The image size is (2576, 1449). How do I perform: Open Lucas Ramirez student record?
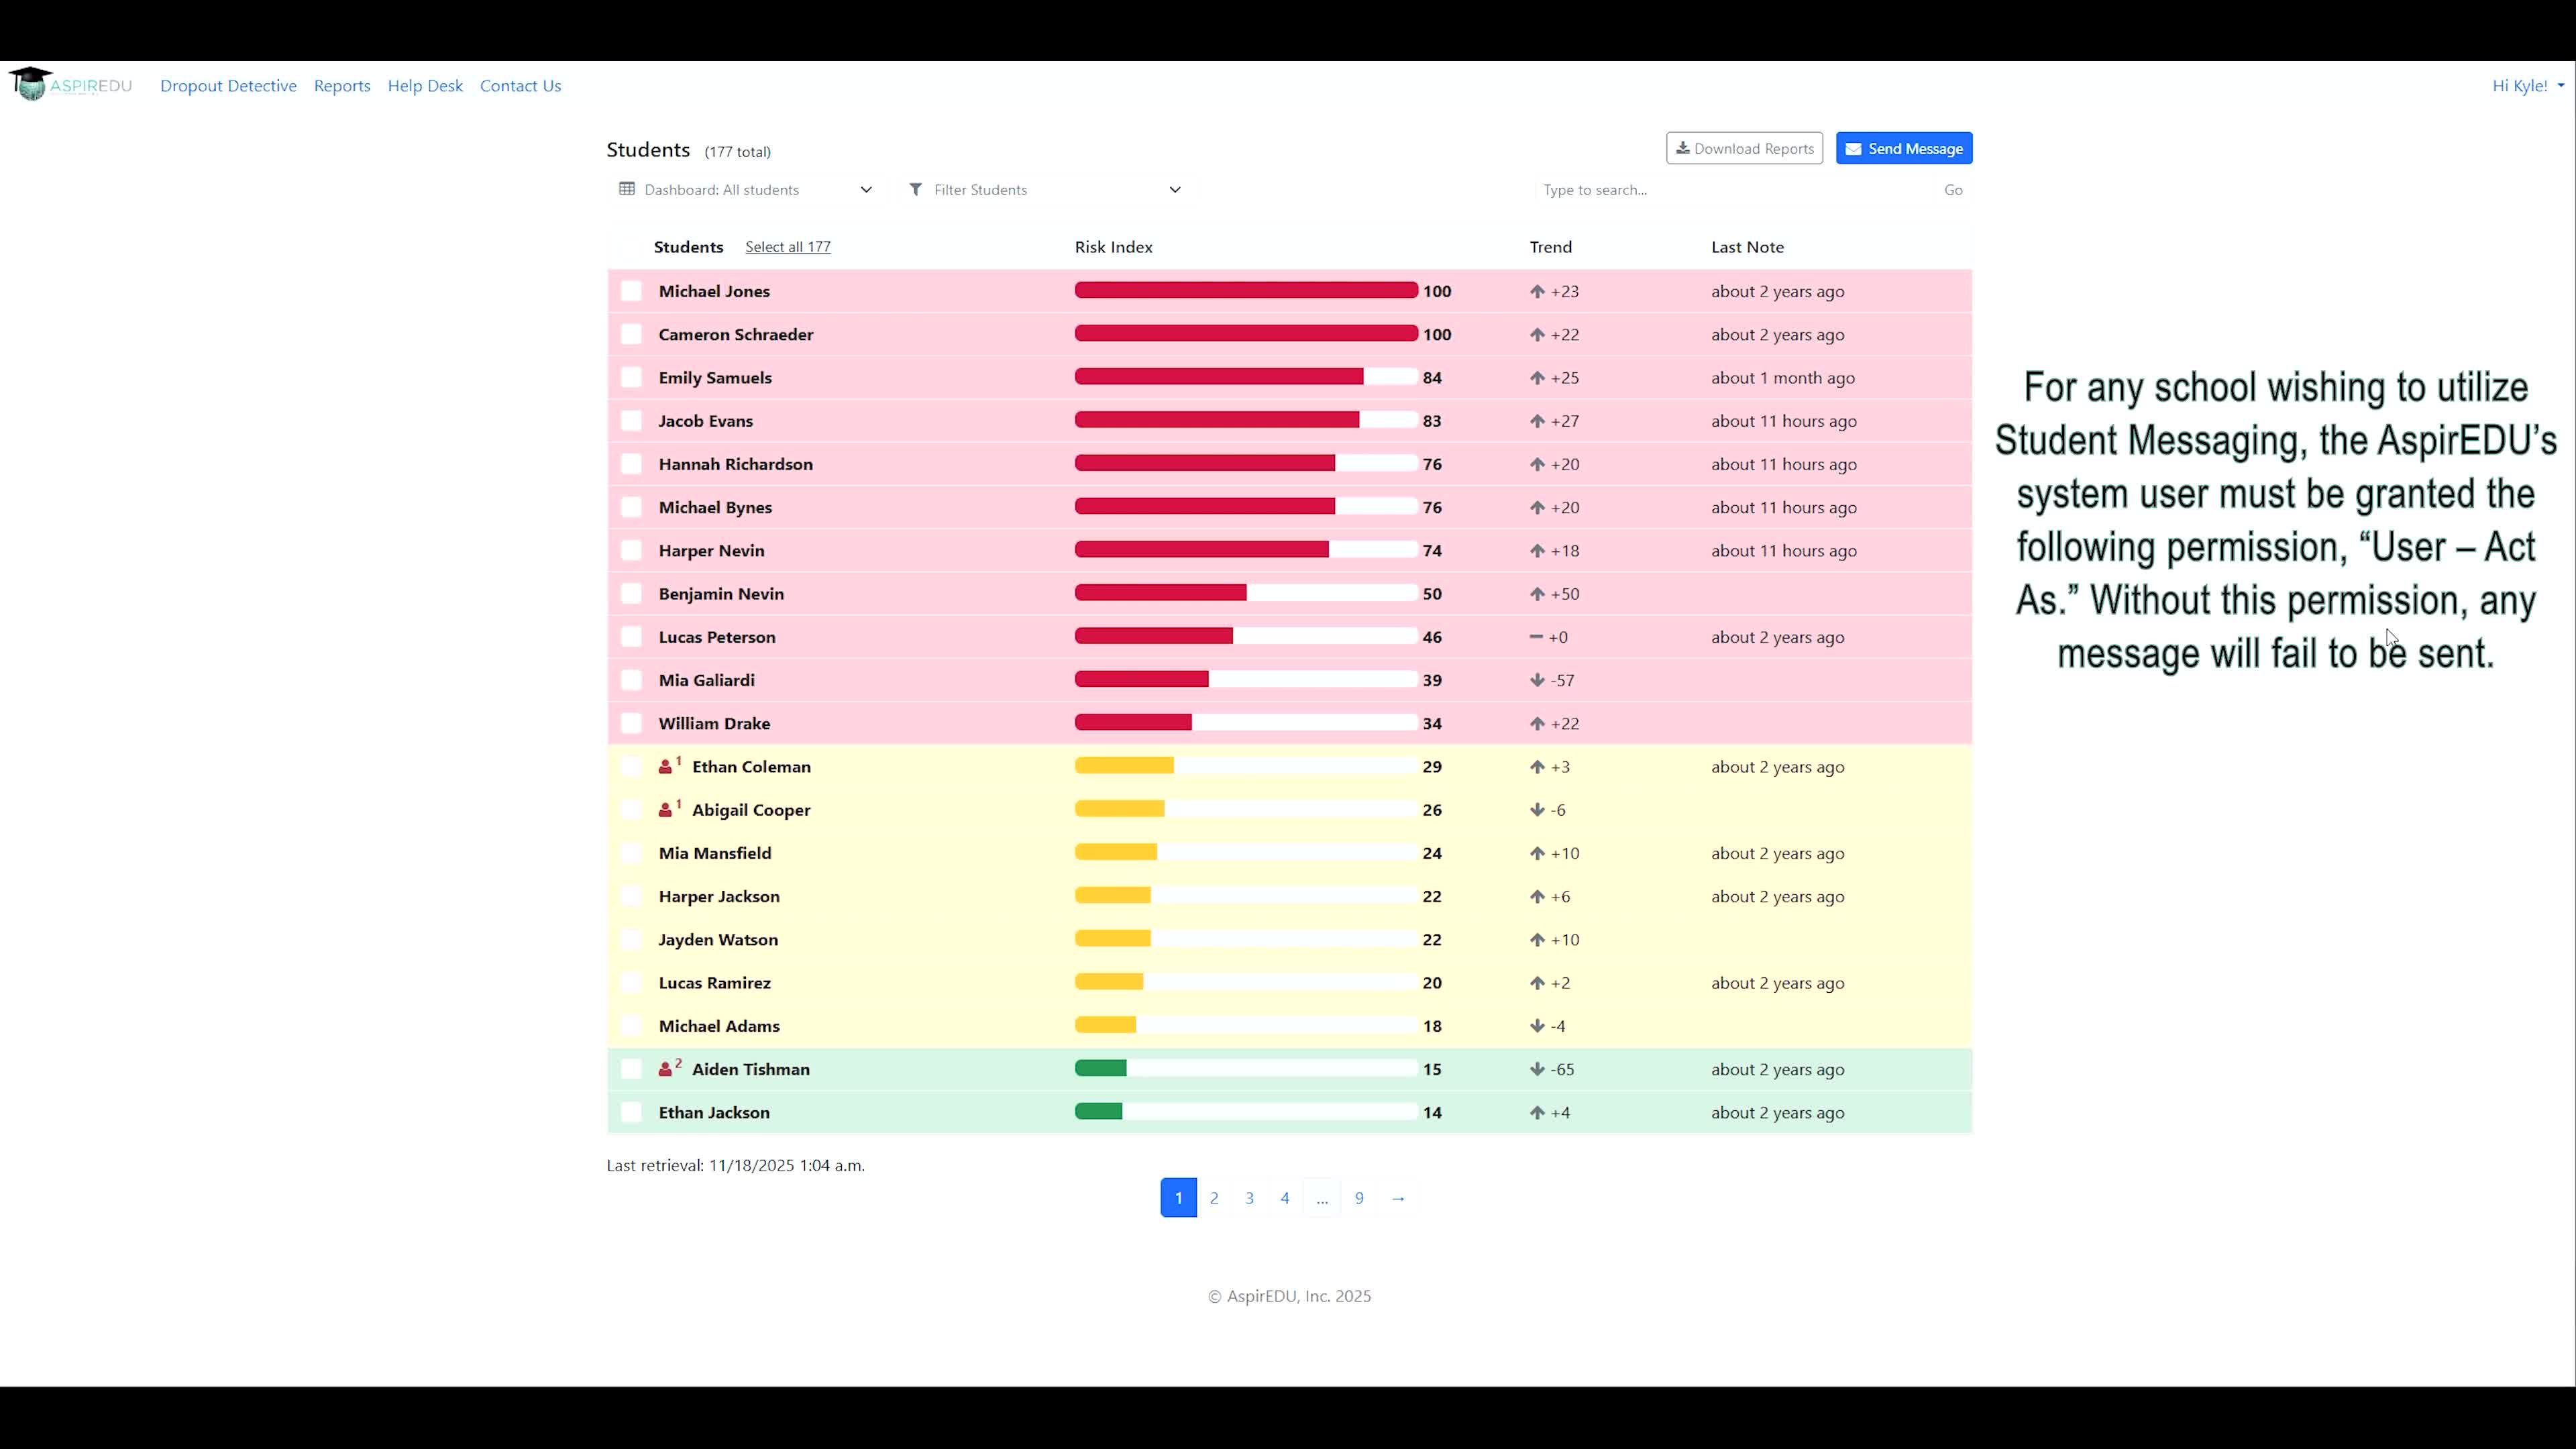pyautogui.click(x=714, y=983)
